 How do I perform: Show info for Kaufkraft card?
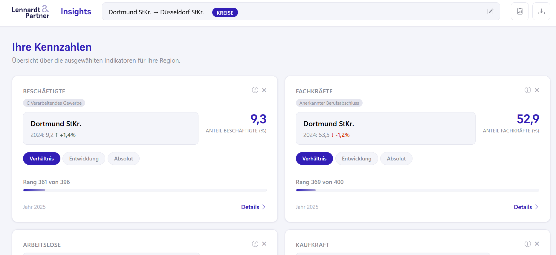tap(528, 244)
